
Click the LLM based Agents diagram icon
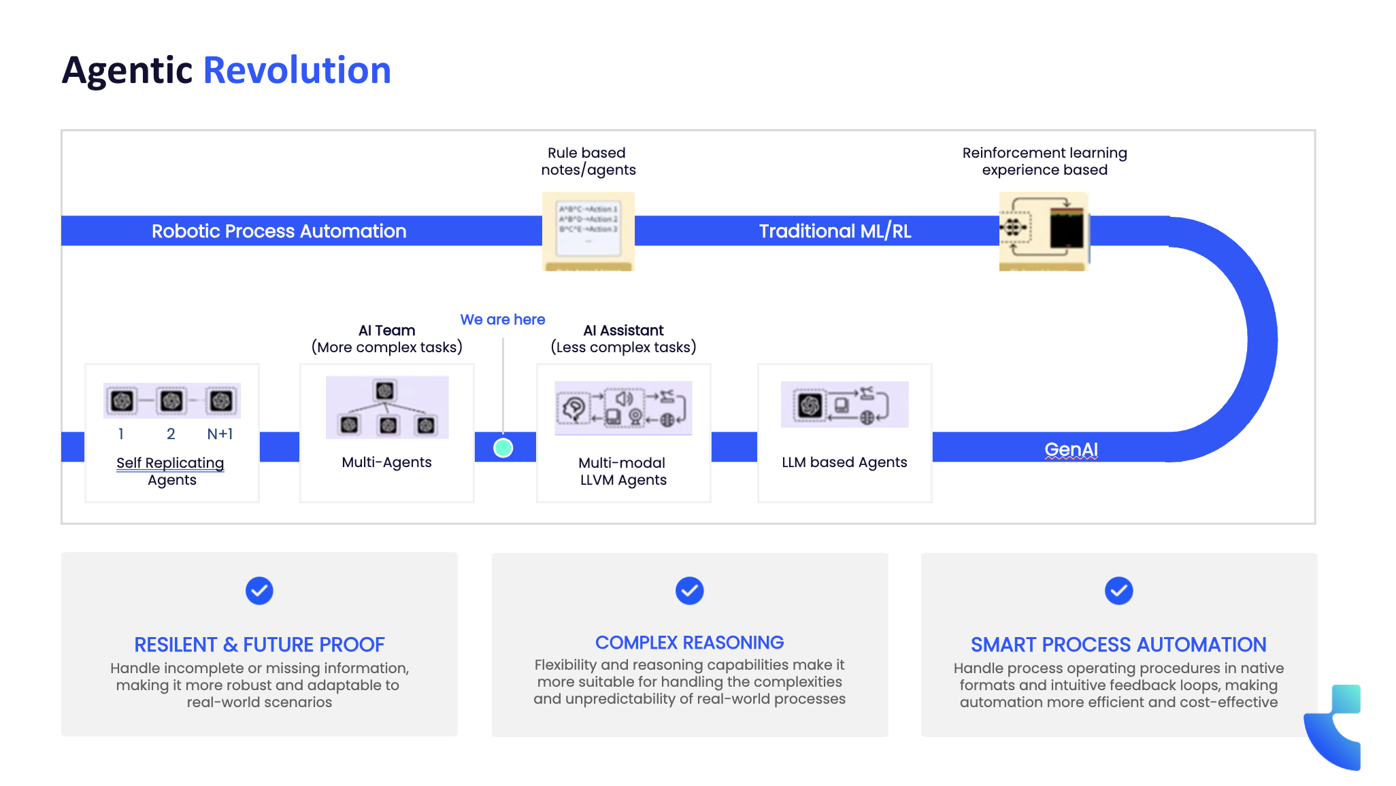(844, 405)
